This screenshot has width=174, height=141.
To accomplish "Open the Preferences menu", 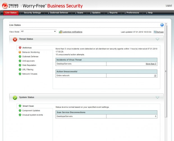I will click(132, 13).
